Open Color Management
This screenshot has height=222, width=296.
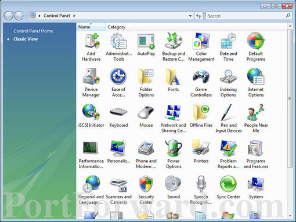coord(201,47)
